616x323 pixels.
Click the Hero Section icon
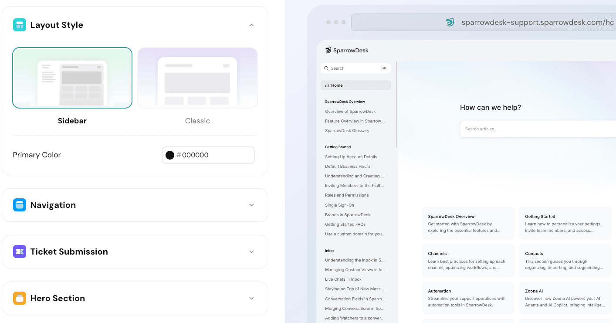[x=20, y=298]
